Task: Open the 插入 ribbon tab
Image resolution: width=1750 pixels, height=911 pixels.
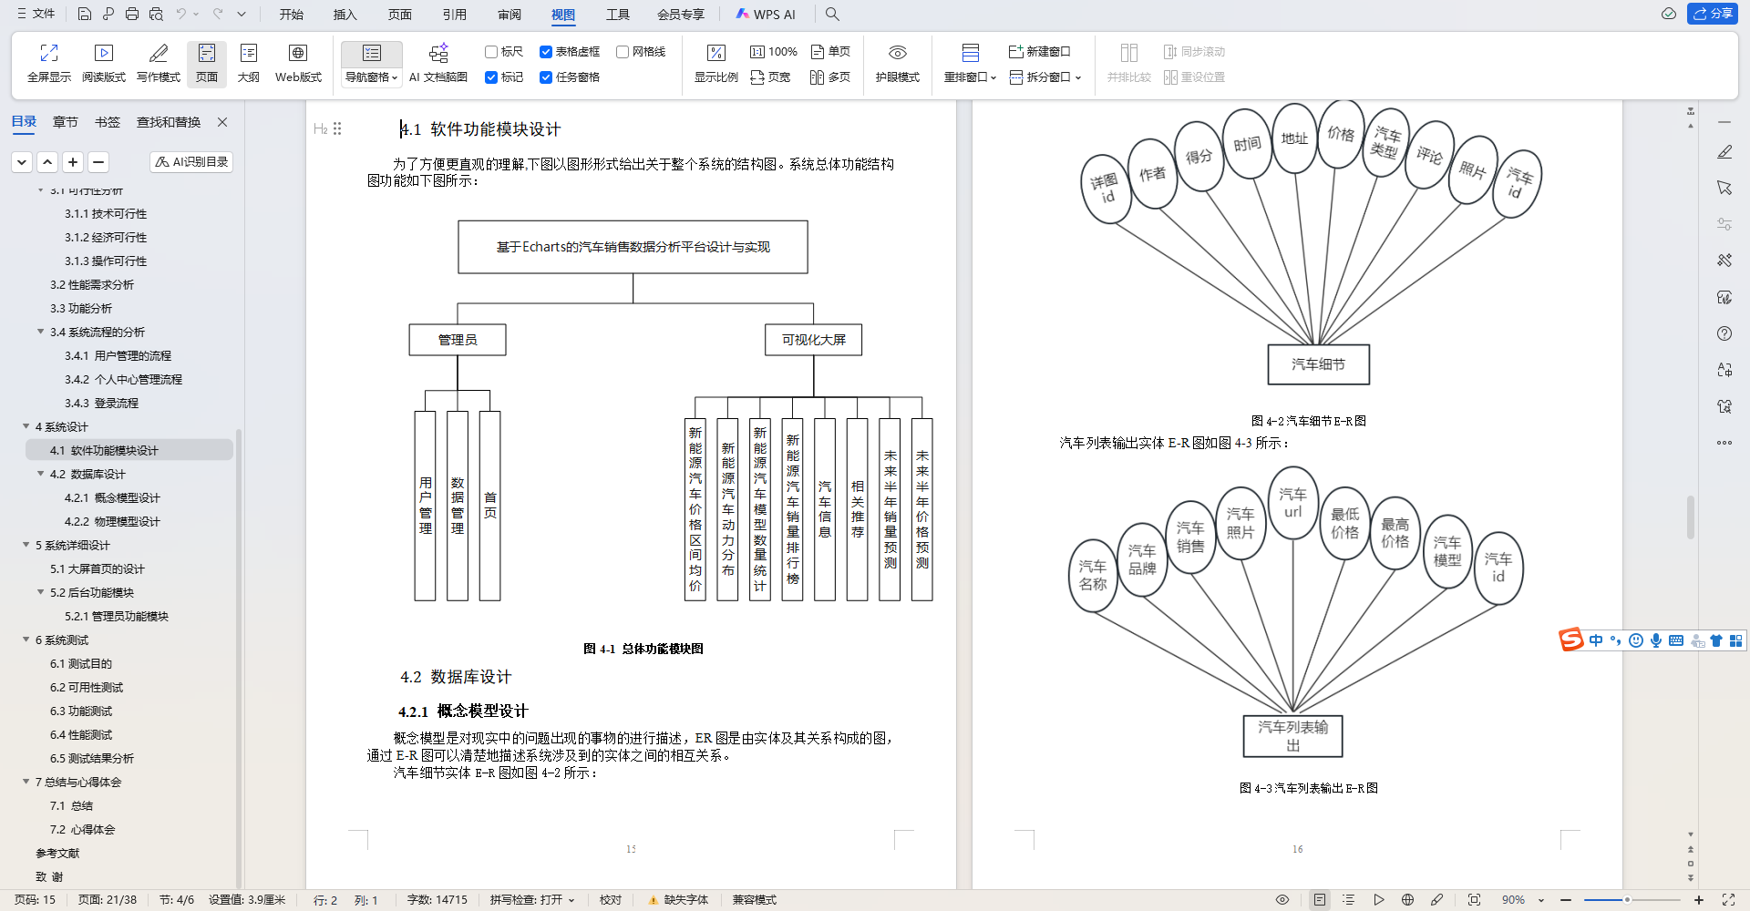Action: pos(345,15)
